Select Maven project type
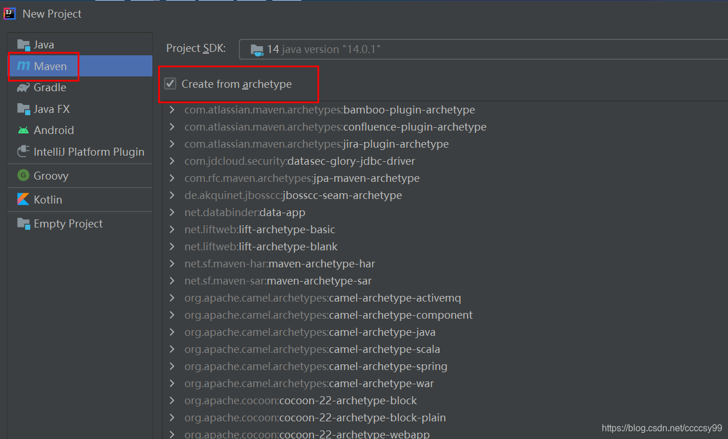728x439 pixels. click(80, 66)
